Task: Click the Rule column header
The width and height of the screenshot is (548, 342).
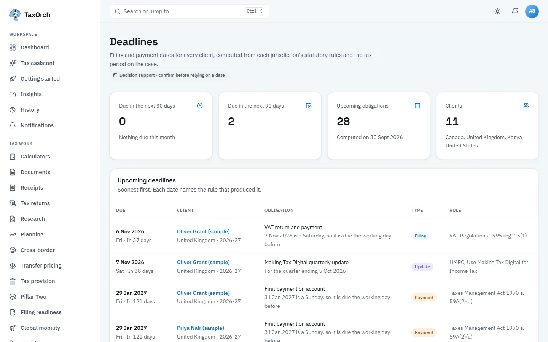Action: coord(455,210)
